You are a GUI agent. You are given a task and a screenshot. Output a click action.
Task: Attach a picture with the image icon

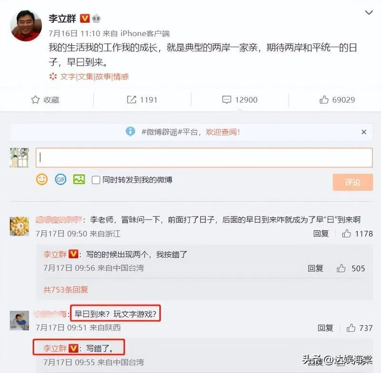79,179
